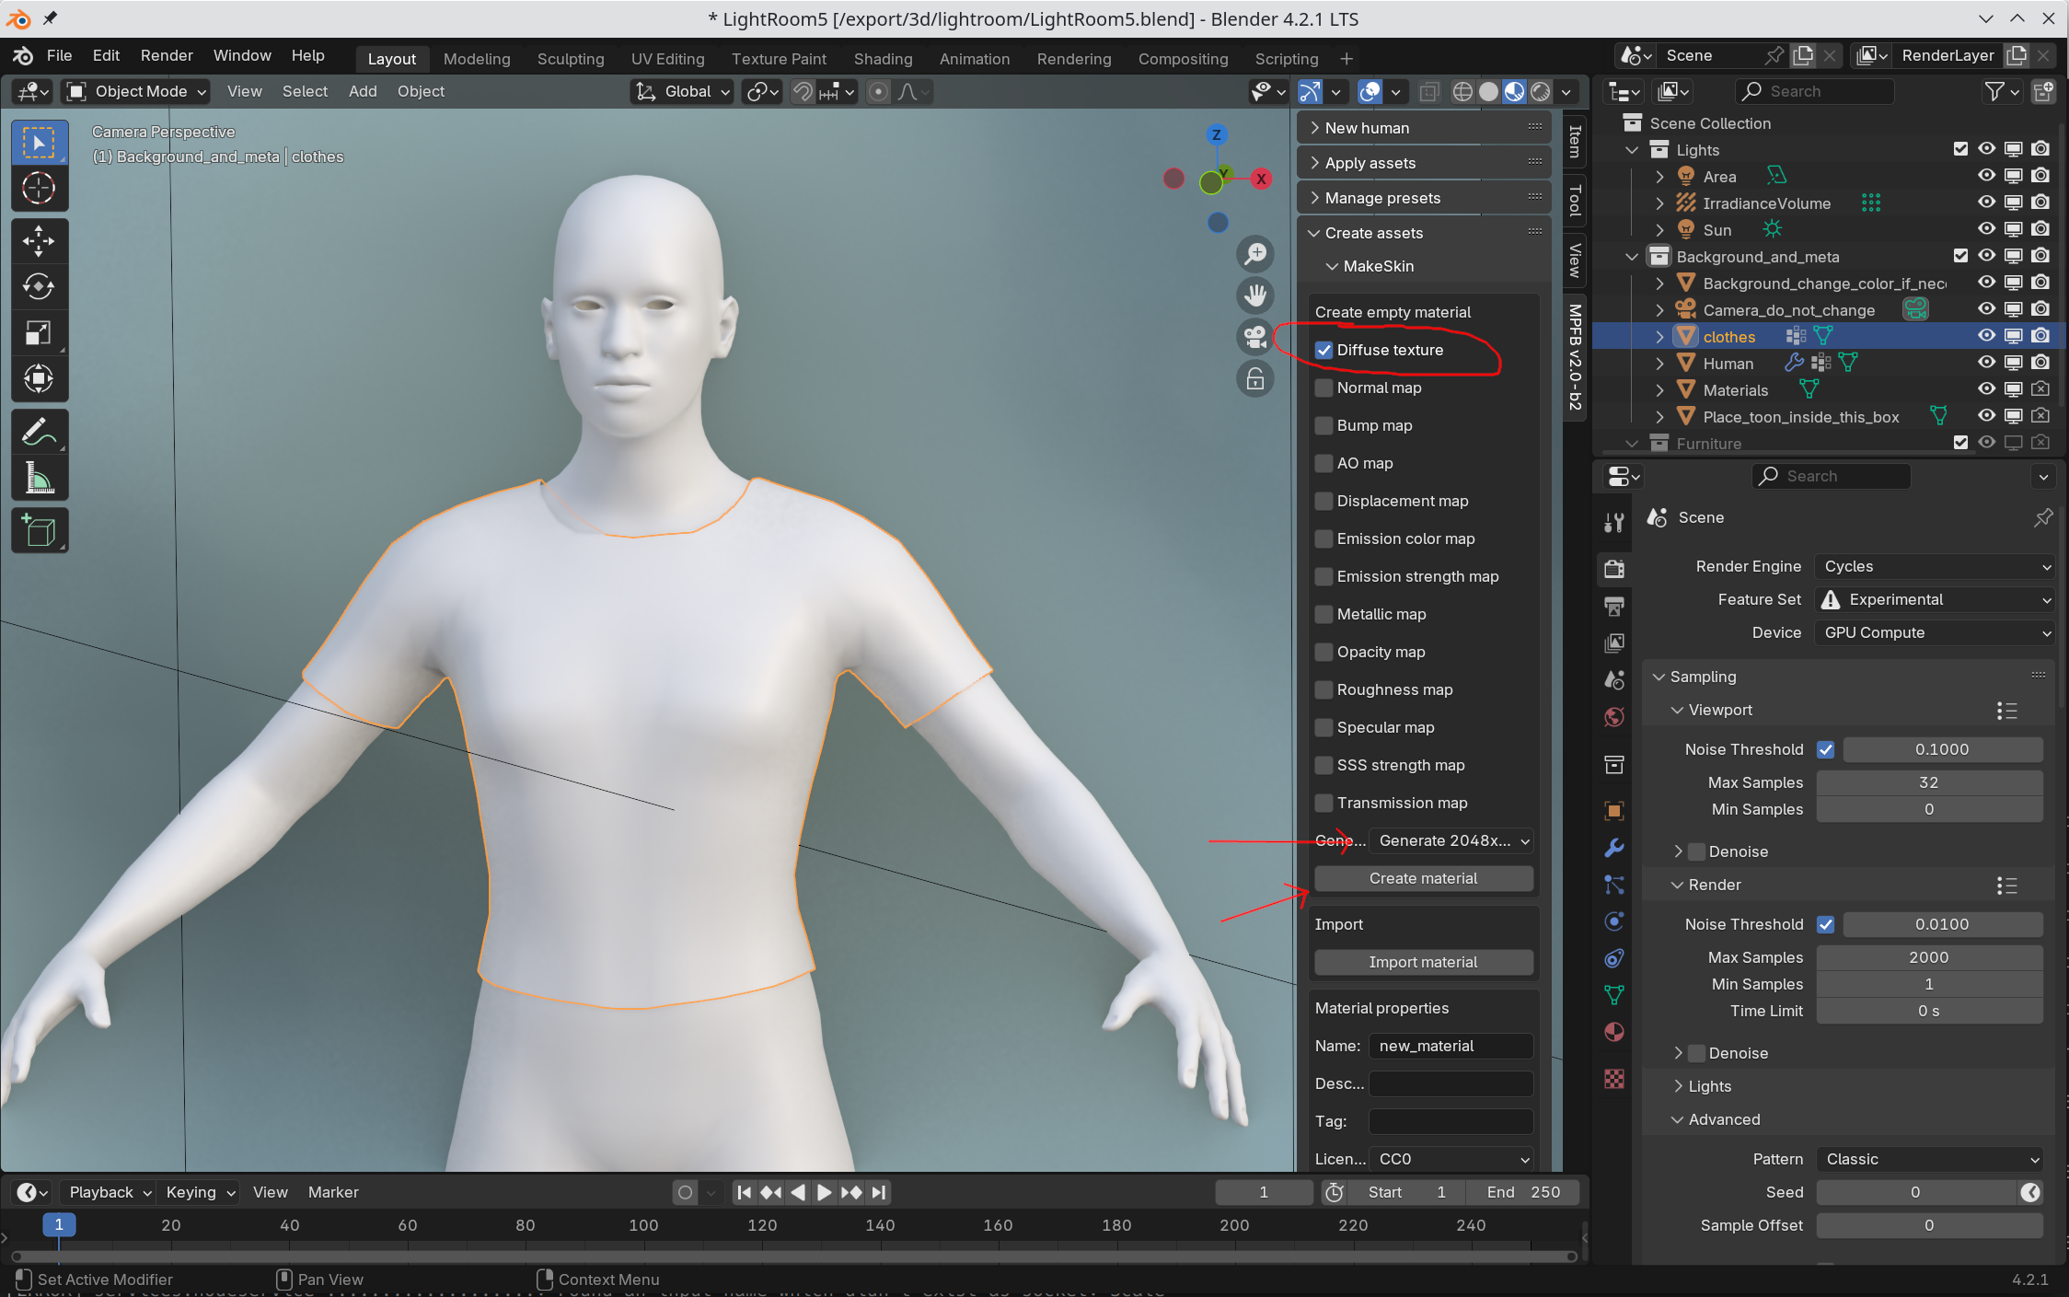Click the viewport zoom magnifier icon
This screenshot has width=2069, height=1297.
(1255, 254)
